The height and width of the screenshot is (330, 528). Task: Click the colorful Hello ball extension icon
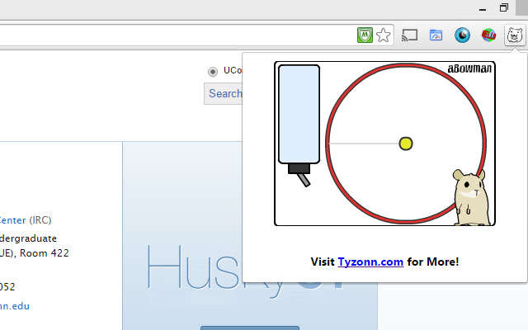(488, 35)
